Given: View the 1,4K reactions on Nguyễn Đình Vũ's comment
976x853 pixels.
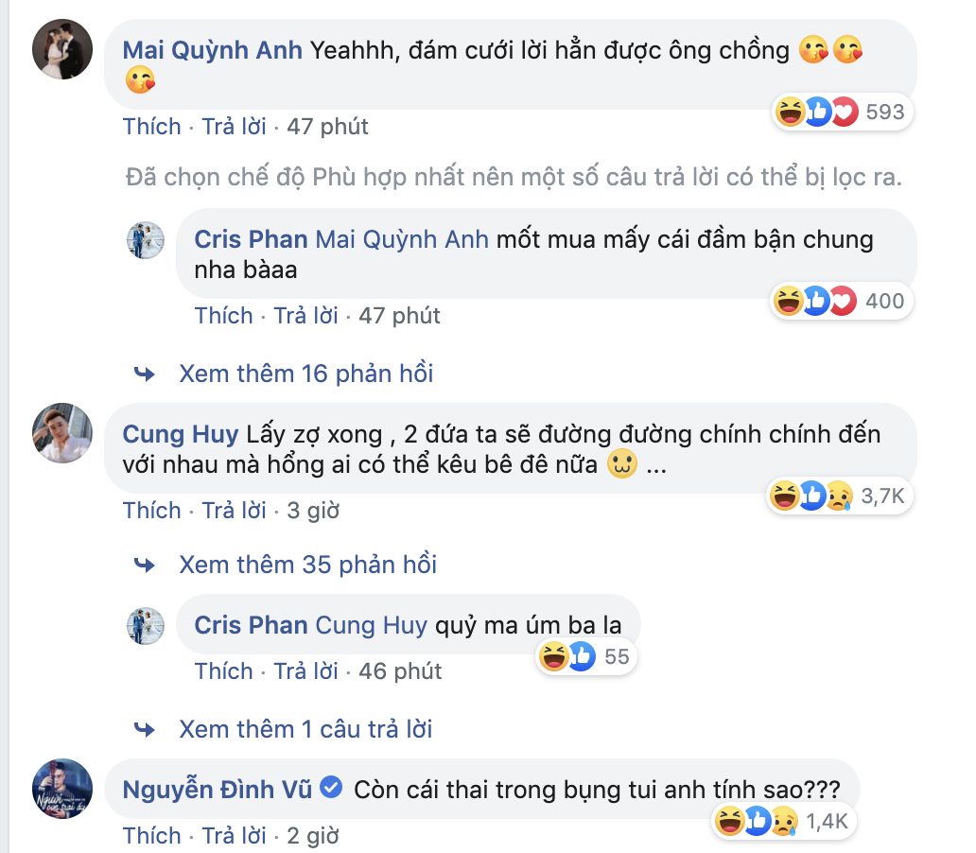Looking at the screenshot, I should pyautogui.click(x=783, y=822).
